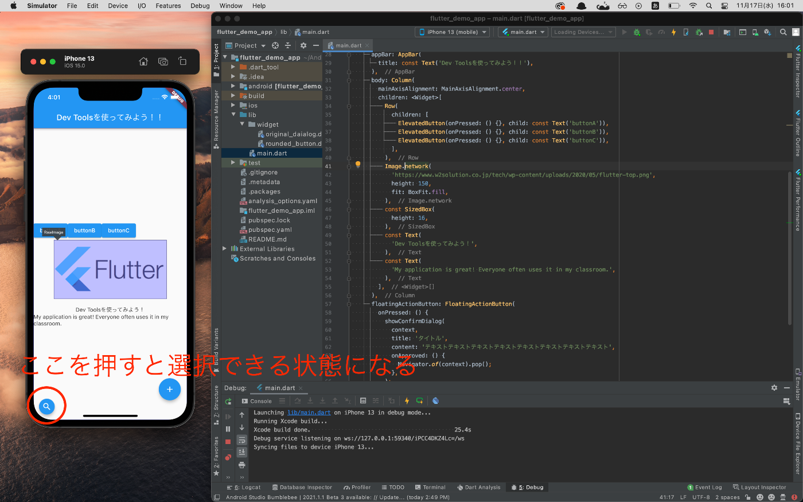This screenshot has width=803, height=502.
Task: Click Hot Restart green icon in debug toolbar
Action: coord(420,401)
